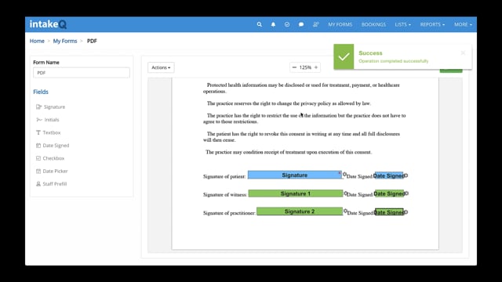Select the Signature field icon
Screen dimensions: 502x282
click(x=38, y=107)
